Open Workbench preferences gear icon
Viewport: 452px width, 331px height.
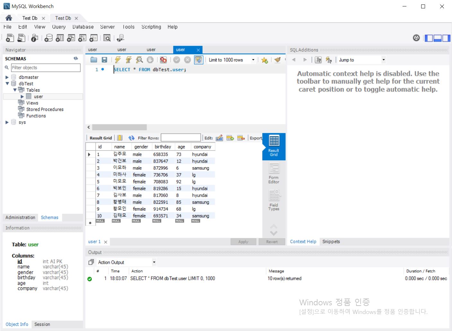416,38
